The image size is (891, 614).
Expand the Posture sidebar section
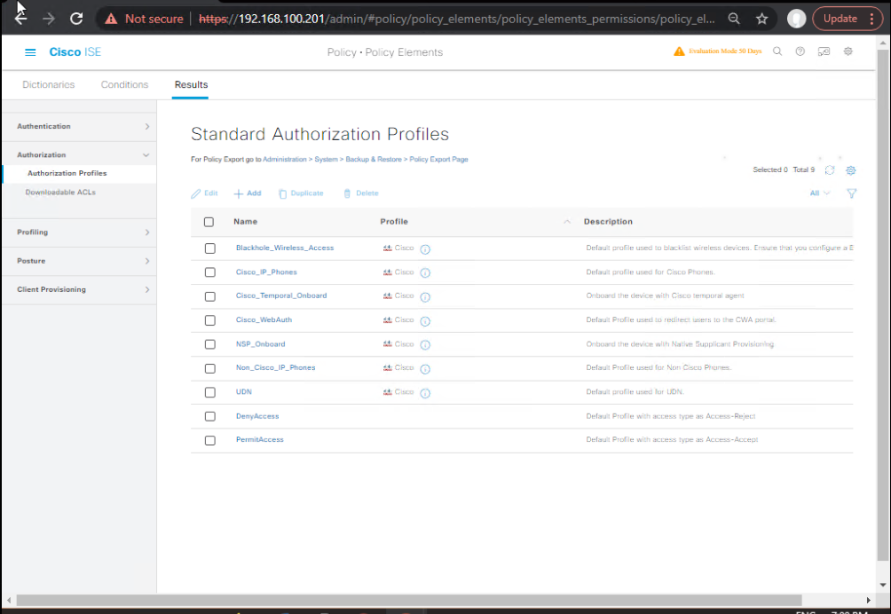(x=147, y=261)
